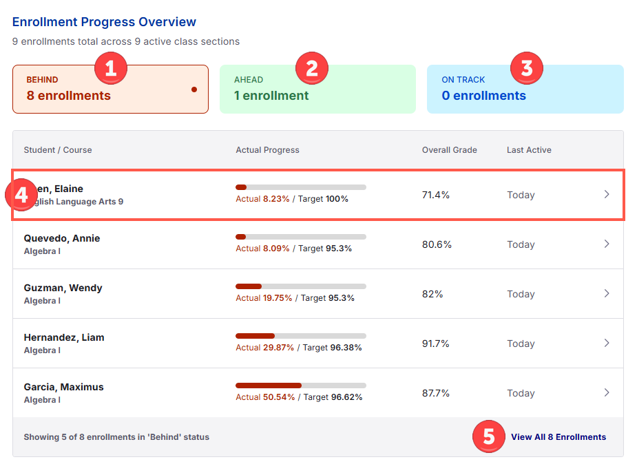Image resolution: width=637 pixels, height=464 pixels.
Task: Click the progress bar showing Actual 29.87%
Action: click(301, 336)
